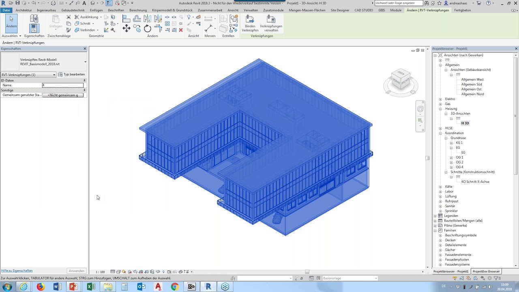The height and width of the screenshot is (292, 519).
Task: Expand the OG 2 floor plan node
Action: (451, 162)
